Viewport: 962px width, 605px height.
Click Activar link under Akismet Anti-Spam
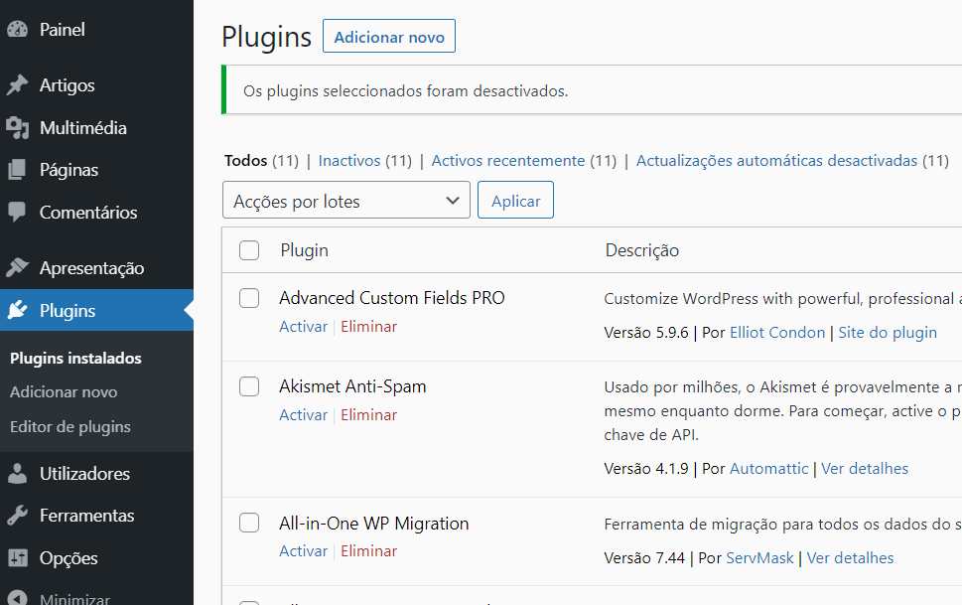pyautogui.click(x=303, y=415)
